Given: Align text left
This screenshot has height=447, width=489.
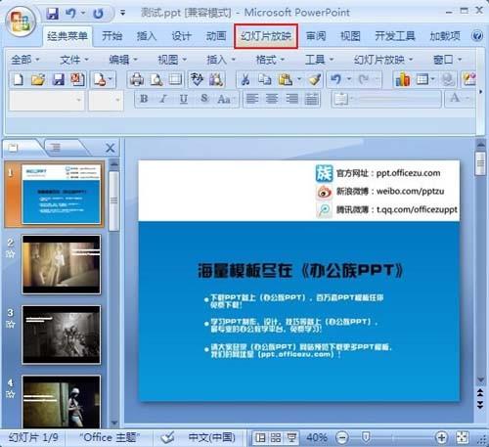Looking at the screenshot, I should pos(251,99).
